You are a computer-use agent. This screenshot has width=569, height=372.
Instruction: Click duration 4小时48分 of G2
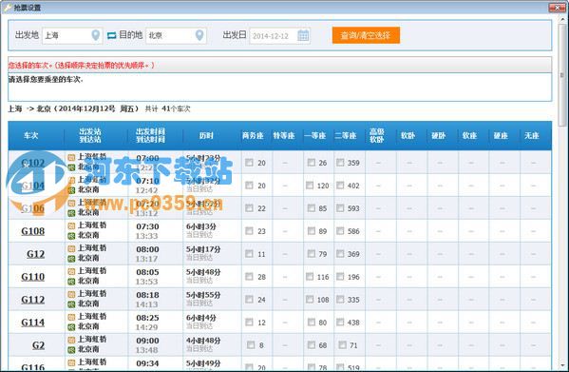[x=203, y=341]
